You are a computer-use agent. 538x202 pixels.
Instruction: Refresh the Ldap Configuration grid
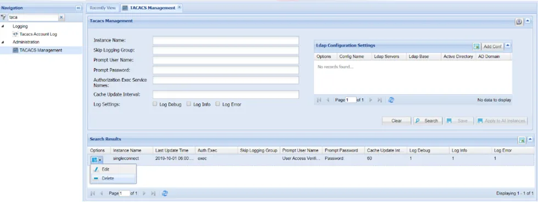click(391, 100)
